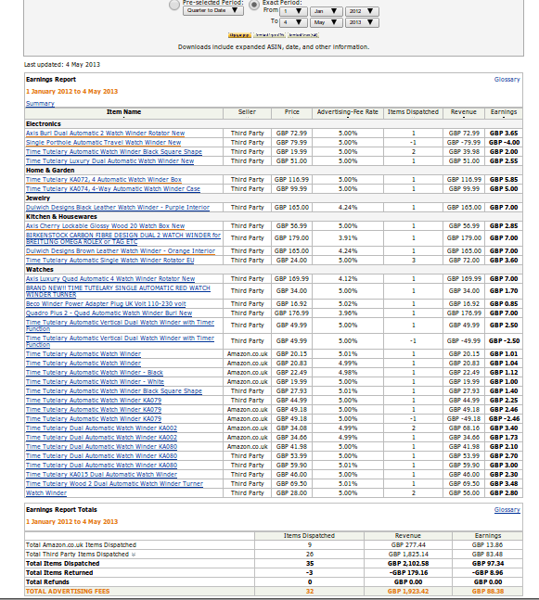Open Time Tutelary Automatic Watch Winder - Black link
The height and width of the screenshot is (600, 539).
pyautogui.click(x=95, y=372)
